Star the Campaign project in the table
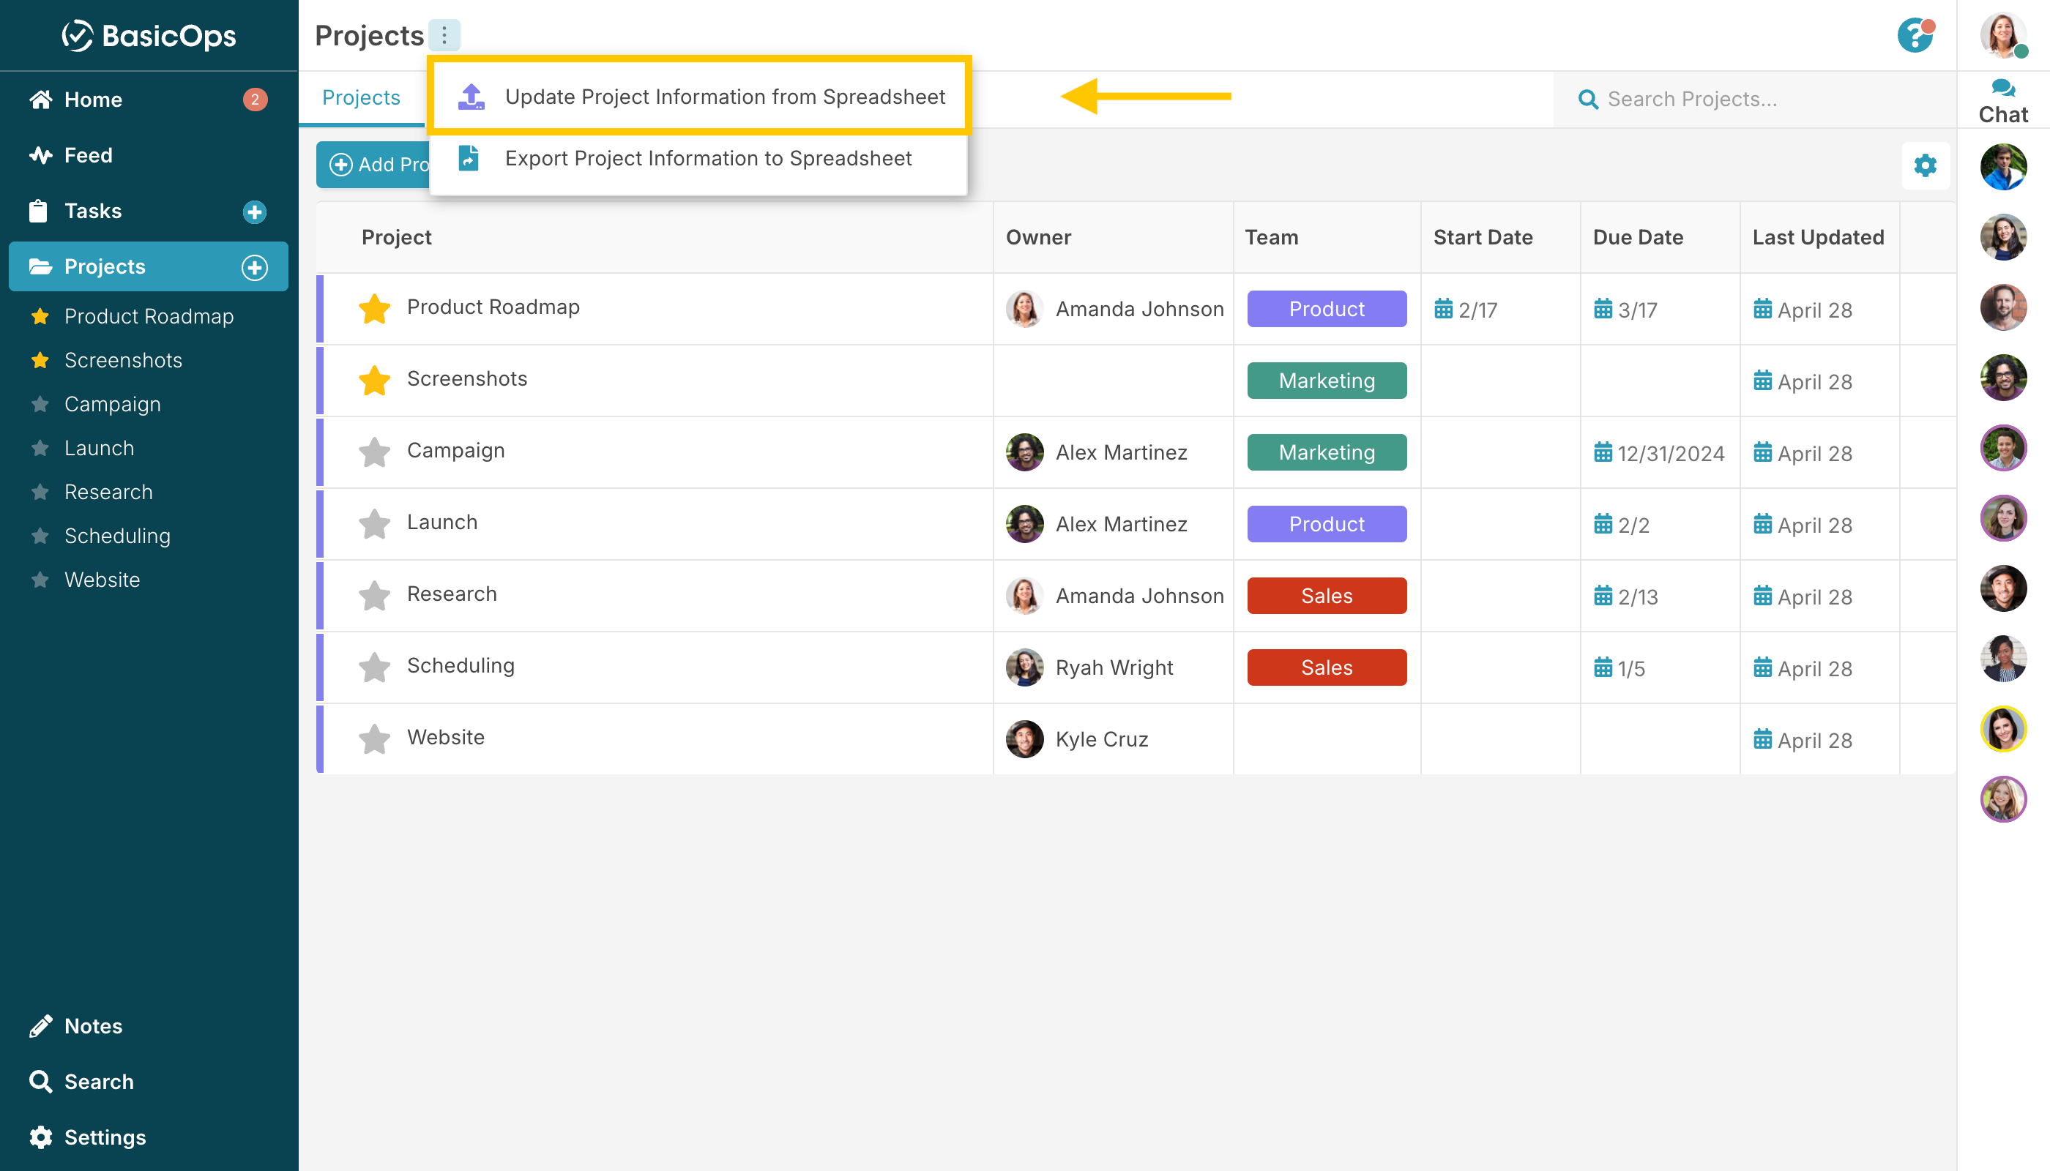Viewport: 2050px width, 1171px height. 374,452
